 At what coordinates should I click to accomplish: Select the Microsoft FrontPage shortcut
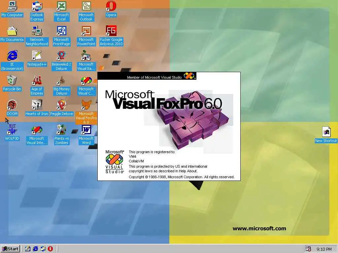click(61, 36)
